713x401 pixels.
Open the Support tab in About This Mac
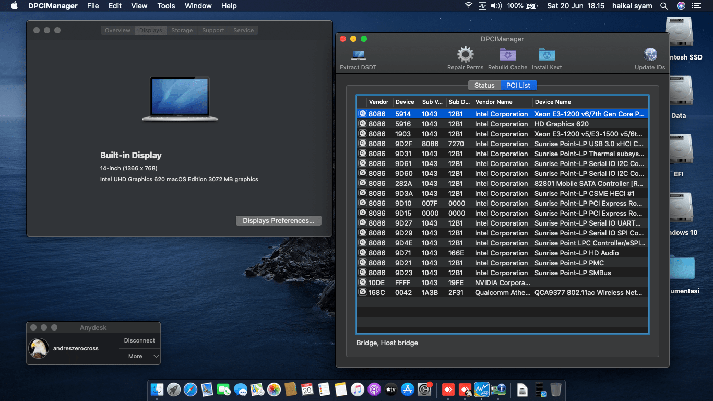pyautogui.click(x=213, y=30)
